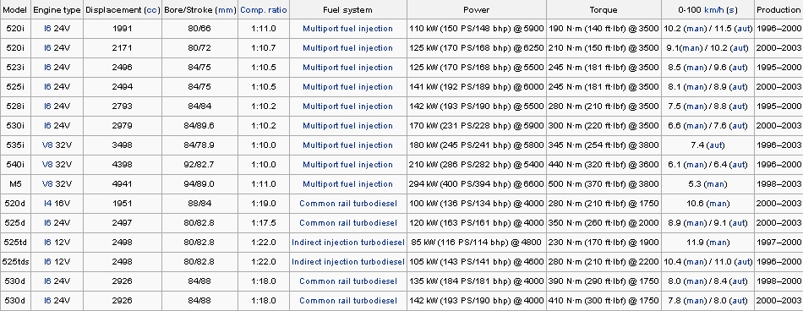Select the 523i model cell
This screenshot has height=311, width=803.
15,68
